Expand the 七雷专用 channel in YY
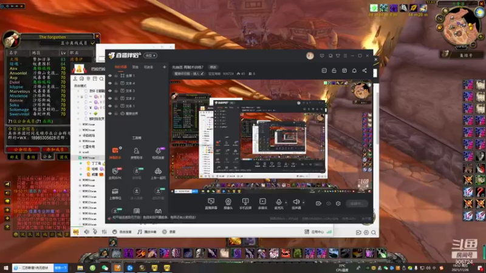Viewport: 486px width, 273px height. 80,147
